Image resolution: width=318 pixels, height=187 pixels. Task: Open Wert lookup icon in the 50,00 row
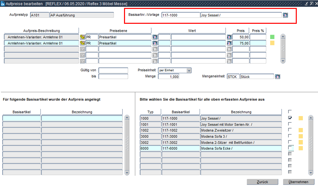[229, 37]
